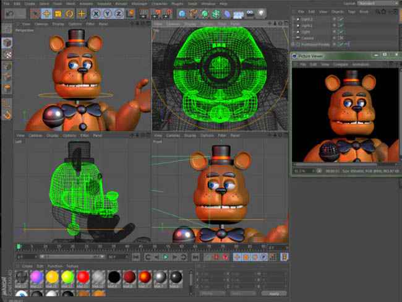The width and height of the screenshot is (402, 302).
Task: Toggle Position keyframe recording button
Action: coord(237,257)
